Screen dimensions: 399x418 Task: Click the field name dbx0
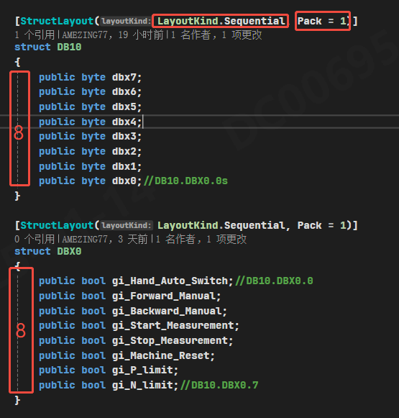point(124,181)
